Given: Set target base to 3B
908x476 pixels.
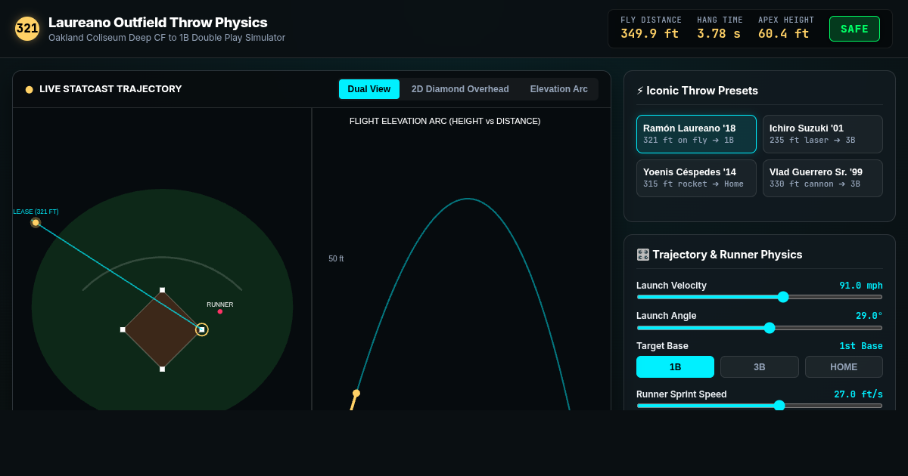Looking at the screenshot, I should 760,367.
